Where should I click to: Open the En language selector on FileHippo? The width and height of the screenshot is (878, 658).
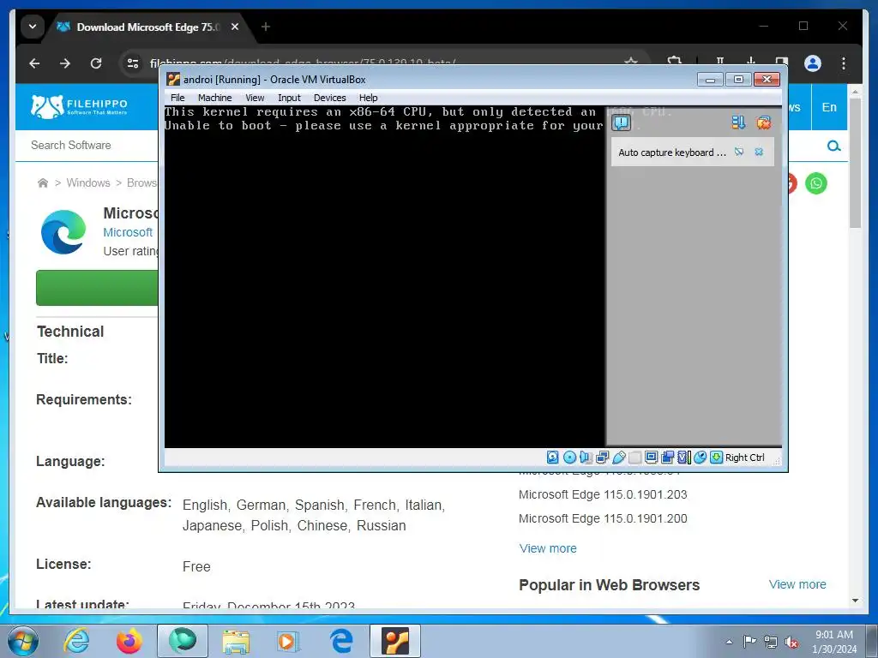[829, 107]
